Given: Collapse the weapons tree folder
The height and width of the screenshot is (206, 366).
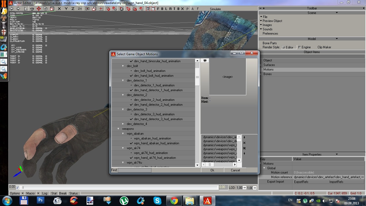Looking at the screenshot, I should (x=118, y=129).
